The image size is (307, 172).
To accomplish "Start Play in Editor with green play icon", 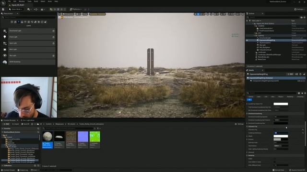I will tap(51, 10).
